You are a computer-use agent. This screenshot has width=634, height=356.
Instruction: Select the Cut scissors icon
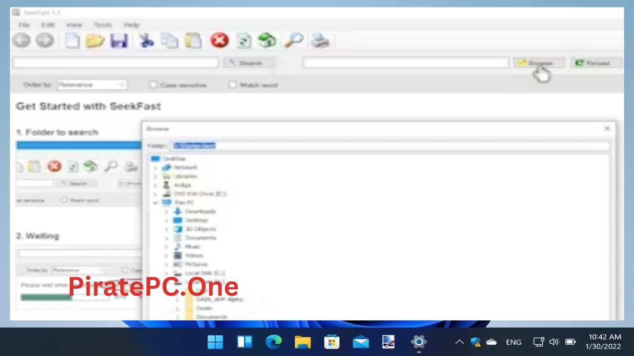coord(146,41)
